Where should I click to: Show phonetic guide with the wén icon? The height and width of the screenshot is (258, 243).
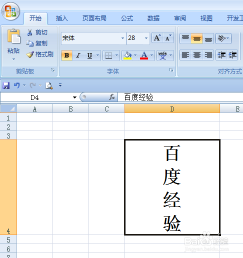point(162,55)
